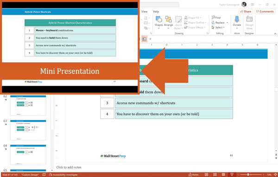Switch to Slide Sorter view

click(x=215, y=175)
